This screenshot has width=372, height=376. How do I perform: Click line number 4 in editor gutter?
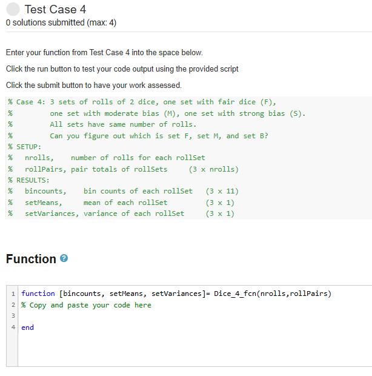pyautogui.click(x=13, y=327)
